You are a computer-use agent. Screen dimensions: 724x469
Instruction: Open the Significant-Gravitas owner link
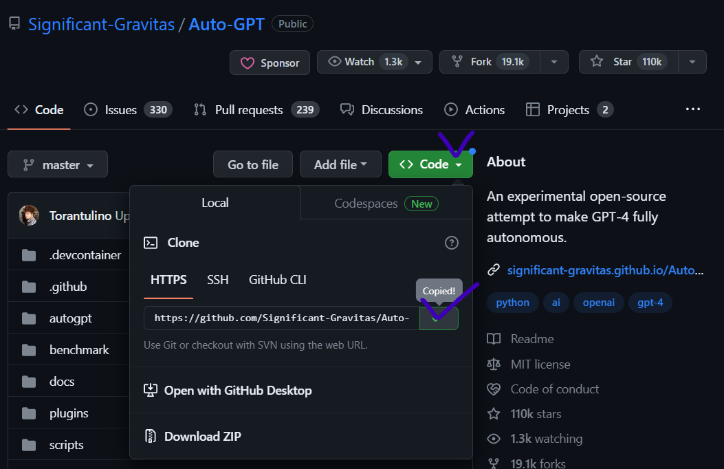[x=101, y=24]
